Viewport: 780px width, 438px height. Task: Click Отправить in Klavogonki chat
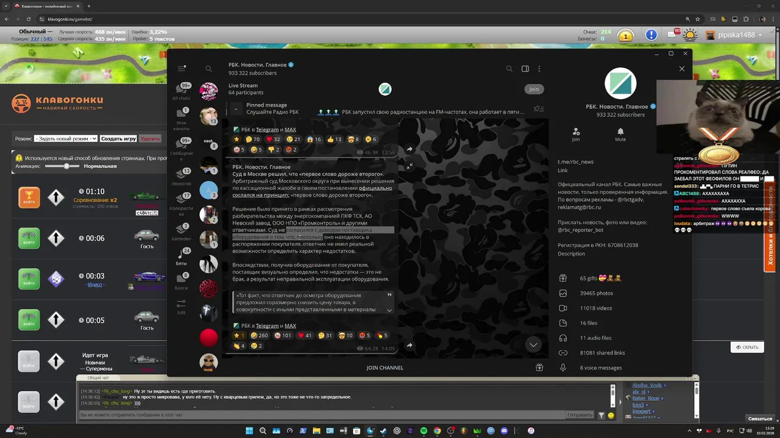[x=580, y=415]
